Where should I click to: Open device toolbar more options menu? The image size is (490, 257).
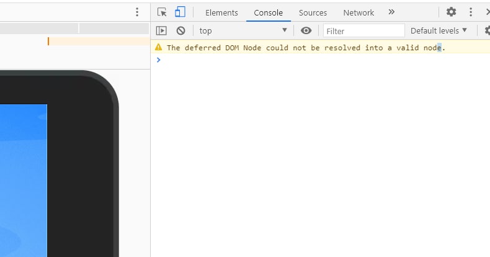click(137, 12)
